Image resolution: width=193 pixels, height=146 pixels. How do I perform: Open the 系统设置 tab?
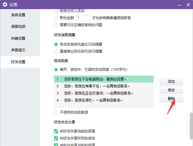(x=18, y=15)
